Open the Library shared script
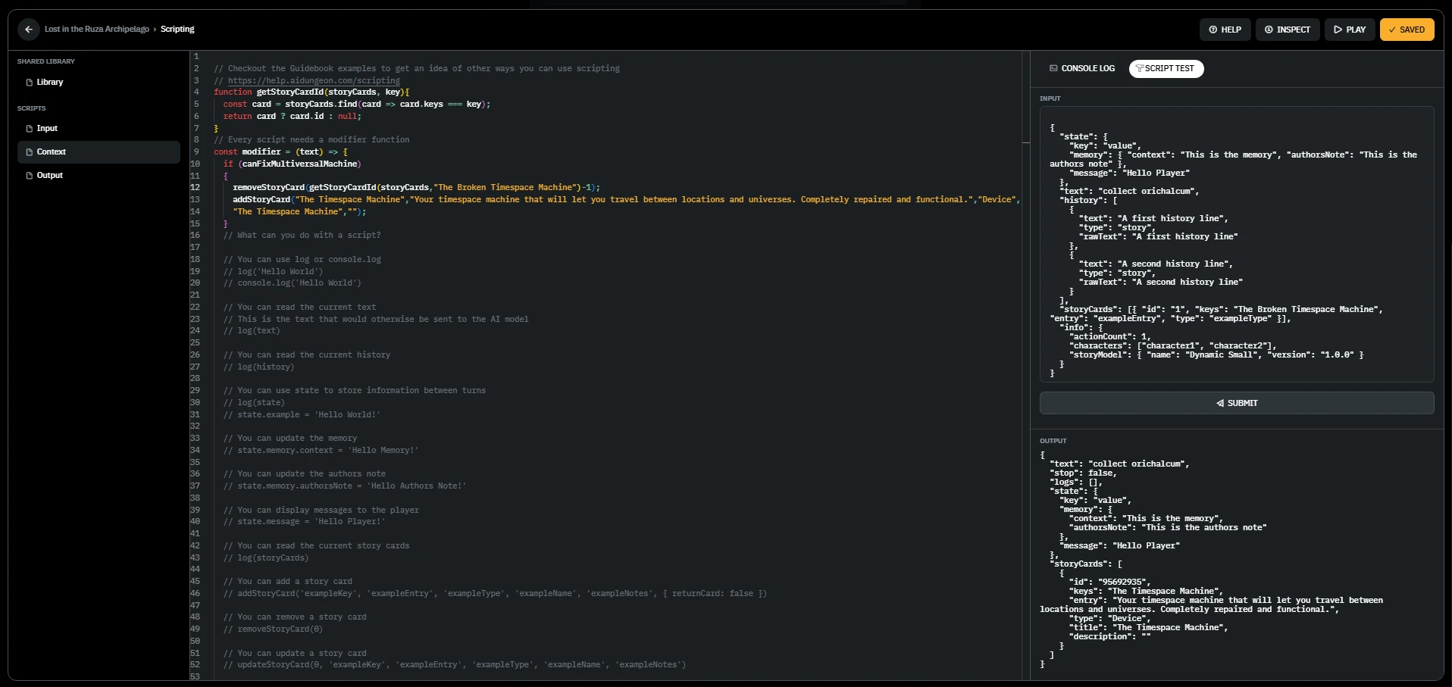The width and height of the screenshot is (1452, 687). (x=50, y=82)
